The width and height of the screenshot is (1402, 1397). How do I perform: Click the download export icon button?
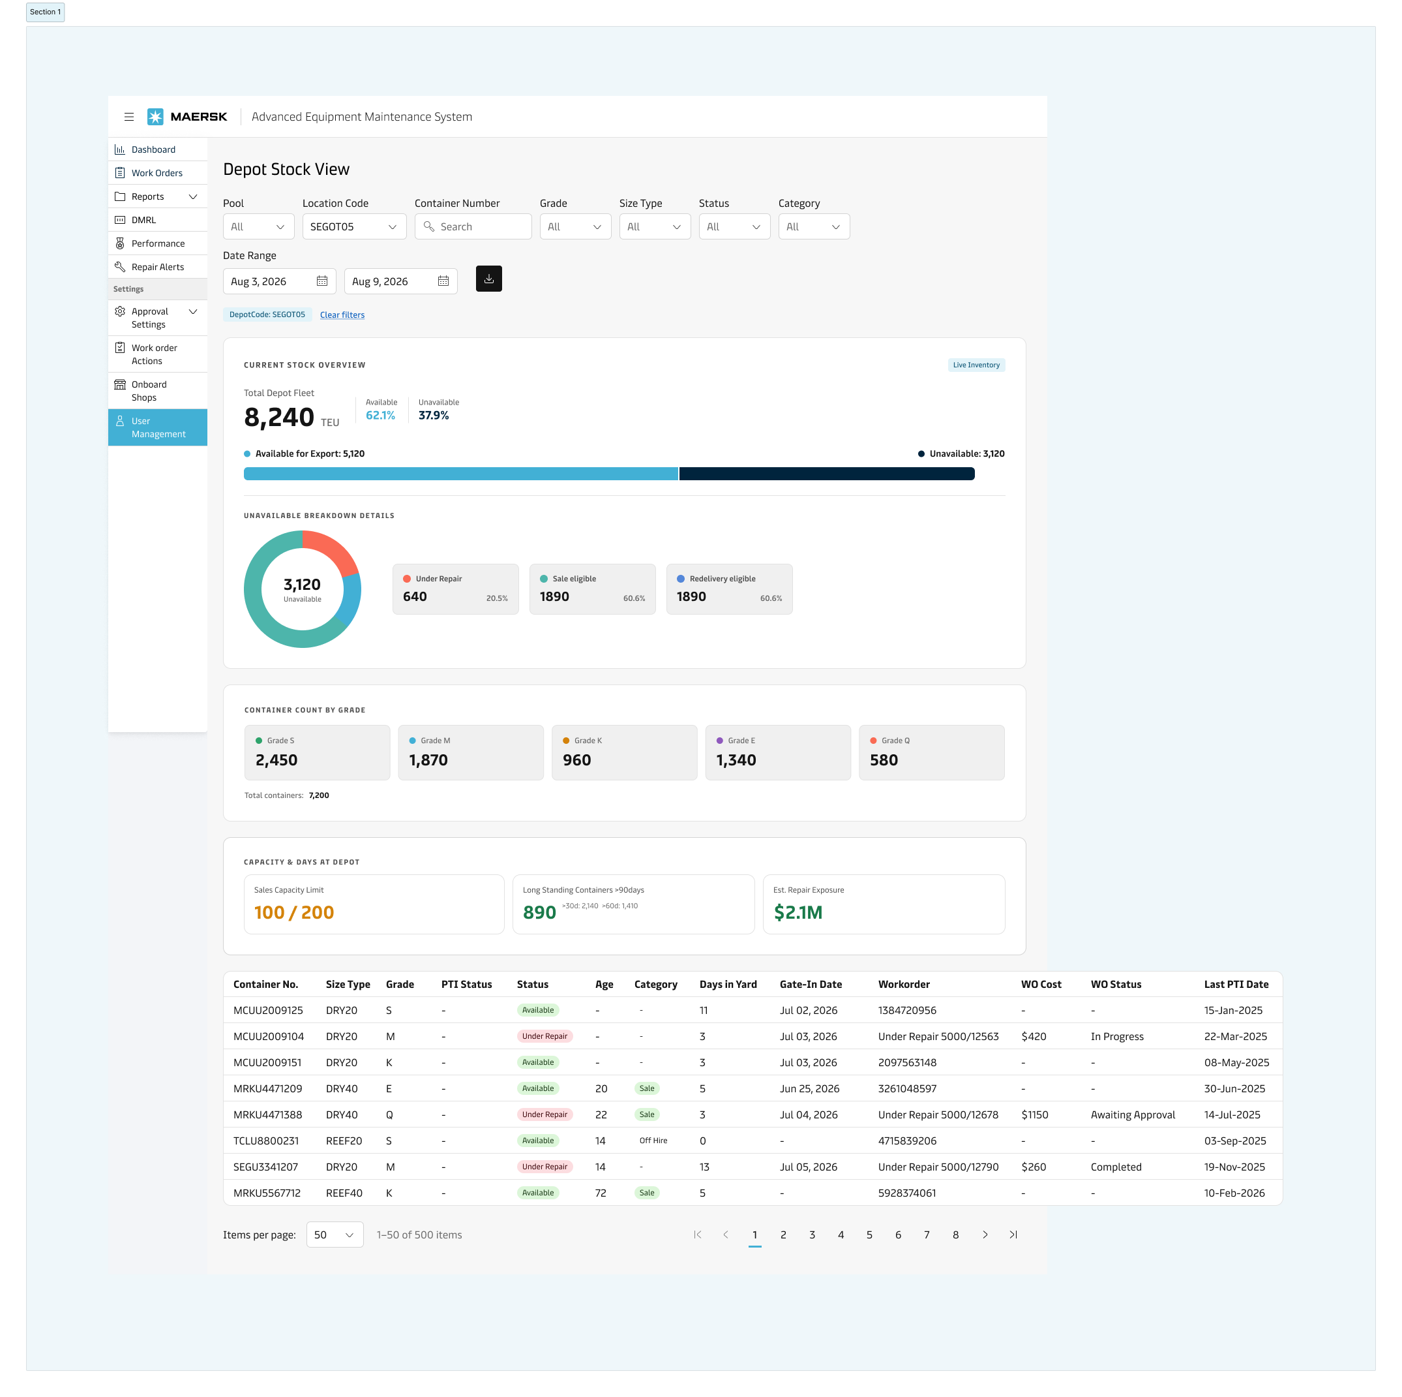(x=489, y=279)
